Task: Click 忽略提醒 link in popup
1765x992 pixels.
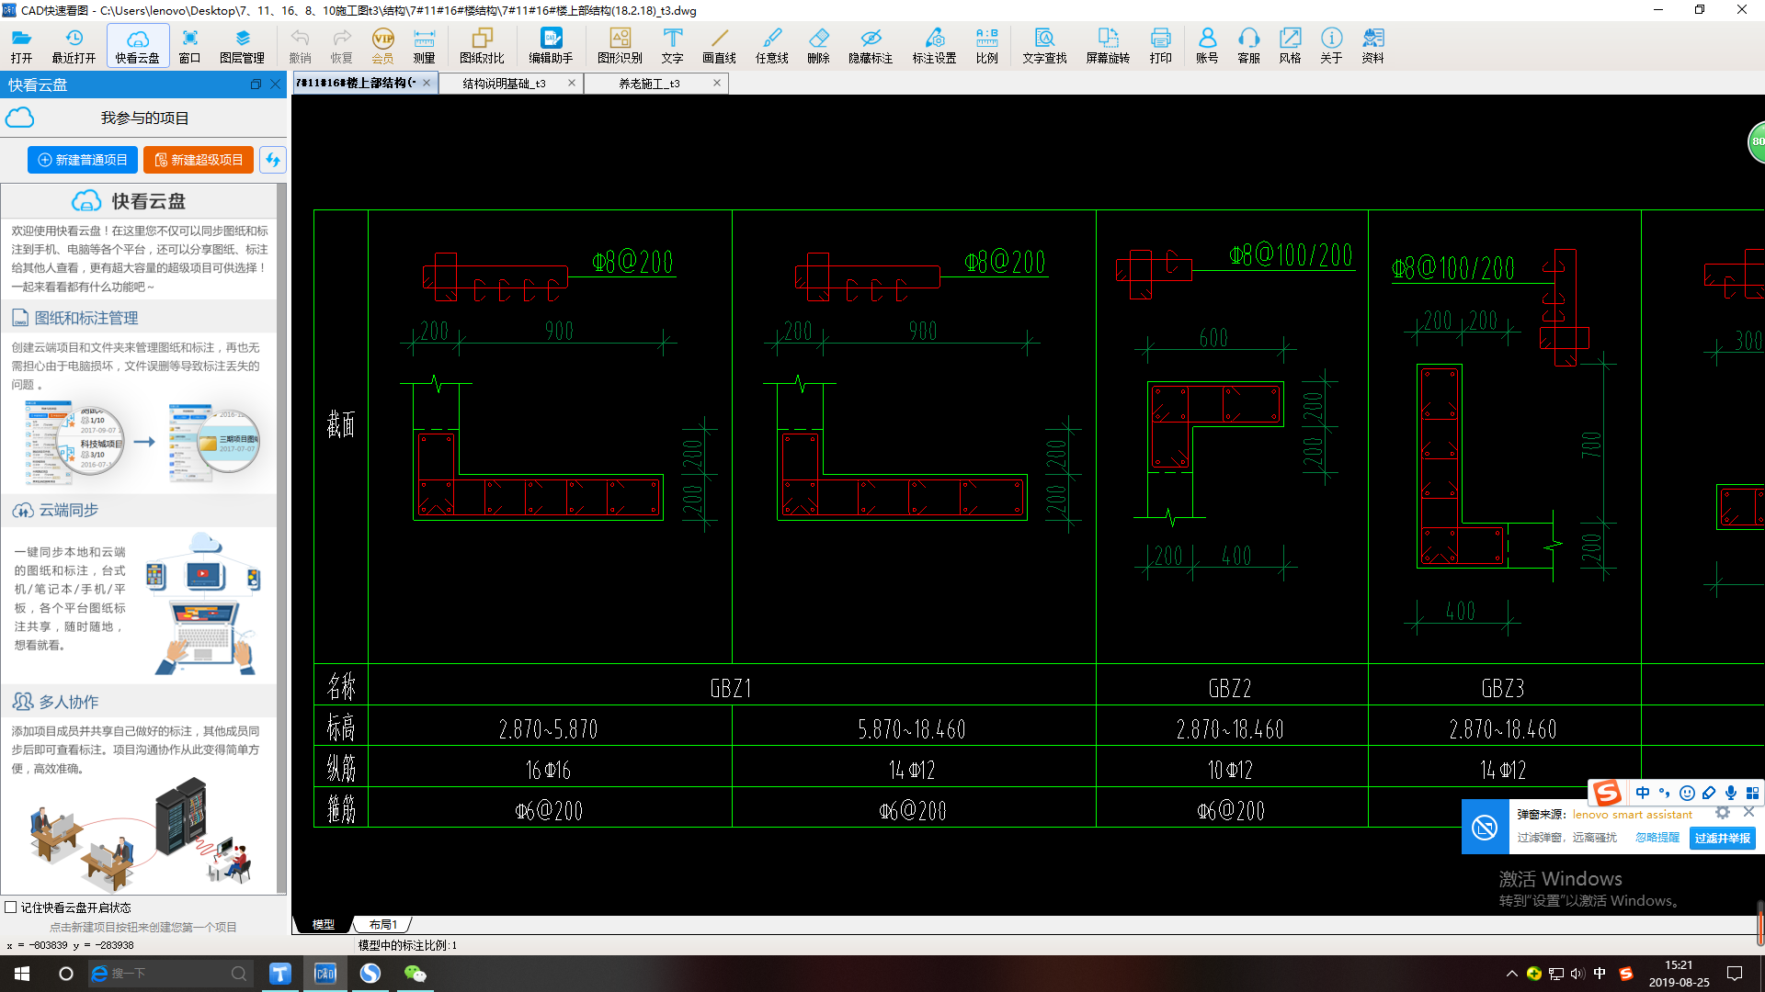Action: [1657, 838]
